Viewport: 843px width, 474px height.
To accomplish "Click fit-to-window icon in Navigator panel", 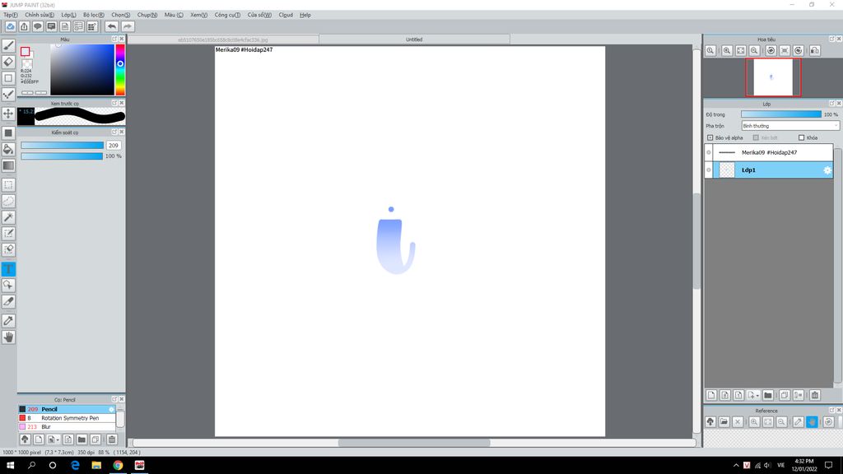I will point(741,50).
